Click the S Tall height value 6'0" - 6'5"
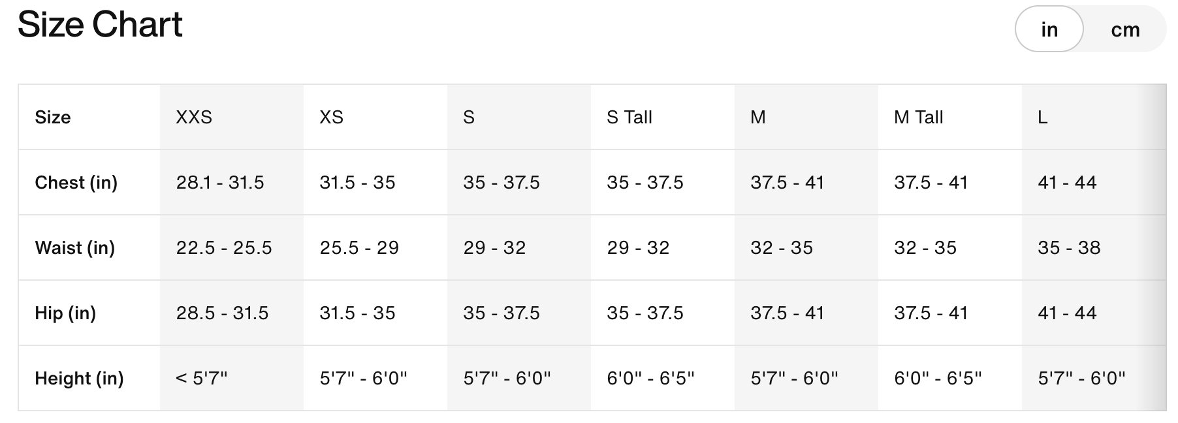Viewport: 1178px width, 423px height. pyautogui.click(x=650, y=379)
